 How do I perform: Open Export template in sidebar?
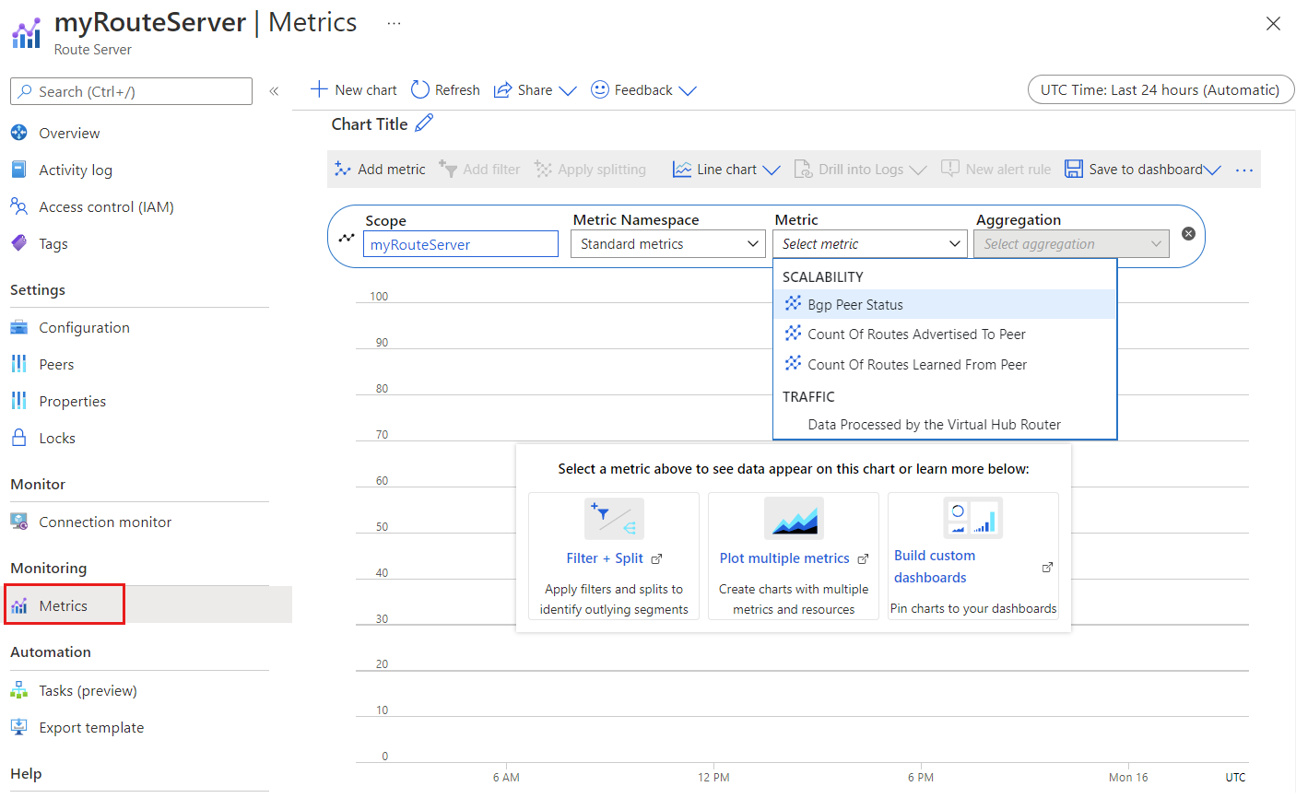click(x=90, y=727)
